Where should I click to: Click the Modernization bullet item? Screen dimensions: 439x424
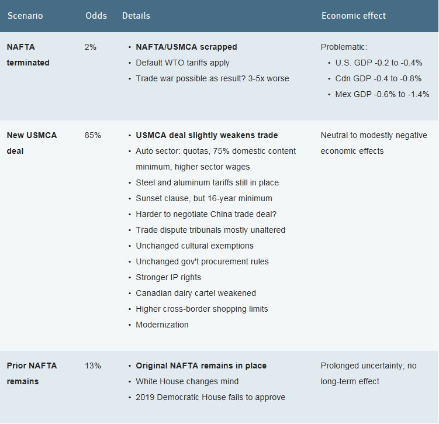pyautogui.click(x=162, y=325)
